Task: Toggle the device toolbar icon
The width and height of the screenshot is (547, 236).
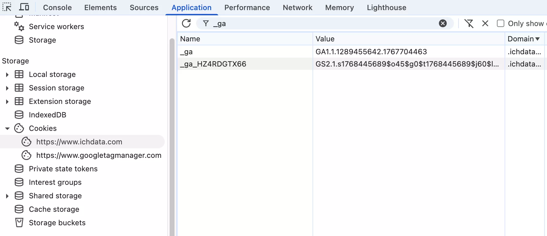Action: click(x=24, y=7)
